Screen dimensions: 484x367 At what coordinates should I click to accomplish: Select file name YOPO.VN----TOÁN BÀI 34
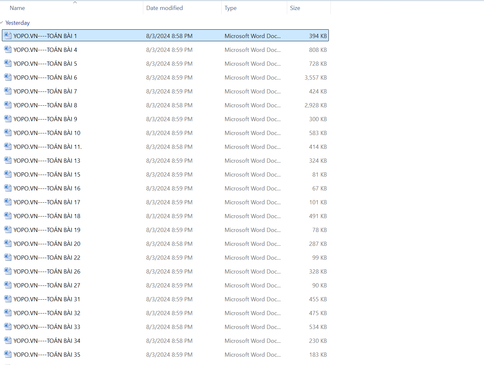(x=47, y=341)
